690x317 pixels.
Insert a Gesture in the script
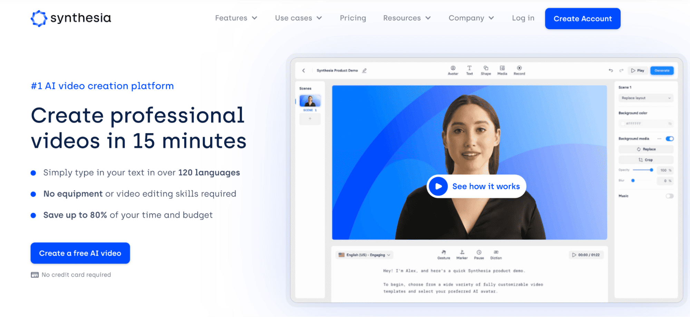point(444,253)
